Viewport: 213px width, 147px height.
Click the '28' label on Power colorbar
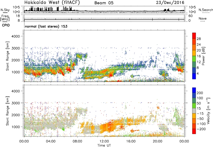coord(199,39)
